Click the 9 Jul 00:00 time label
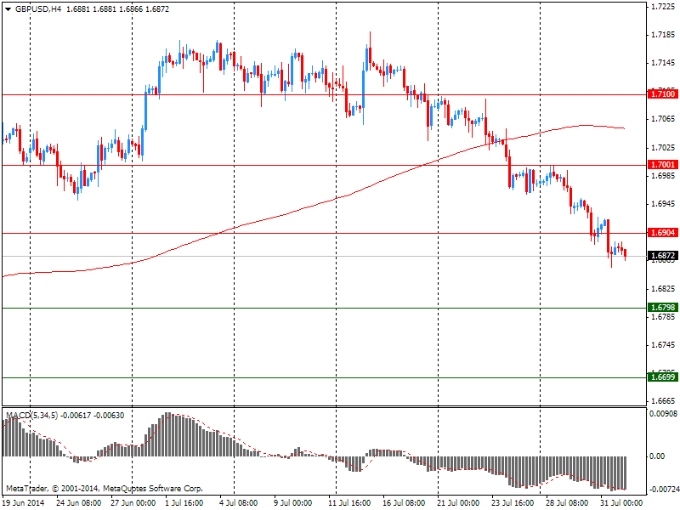Screen dimensions: 680x510 292,503
